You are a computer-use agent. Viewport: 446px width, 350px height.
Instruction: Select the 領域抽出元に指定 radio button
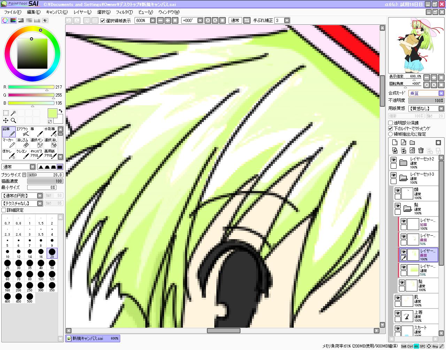coord(391,134)
